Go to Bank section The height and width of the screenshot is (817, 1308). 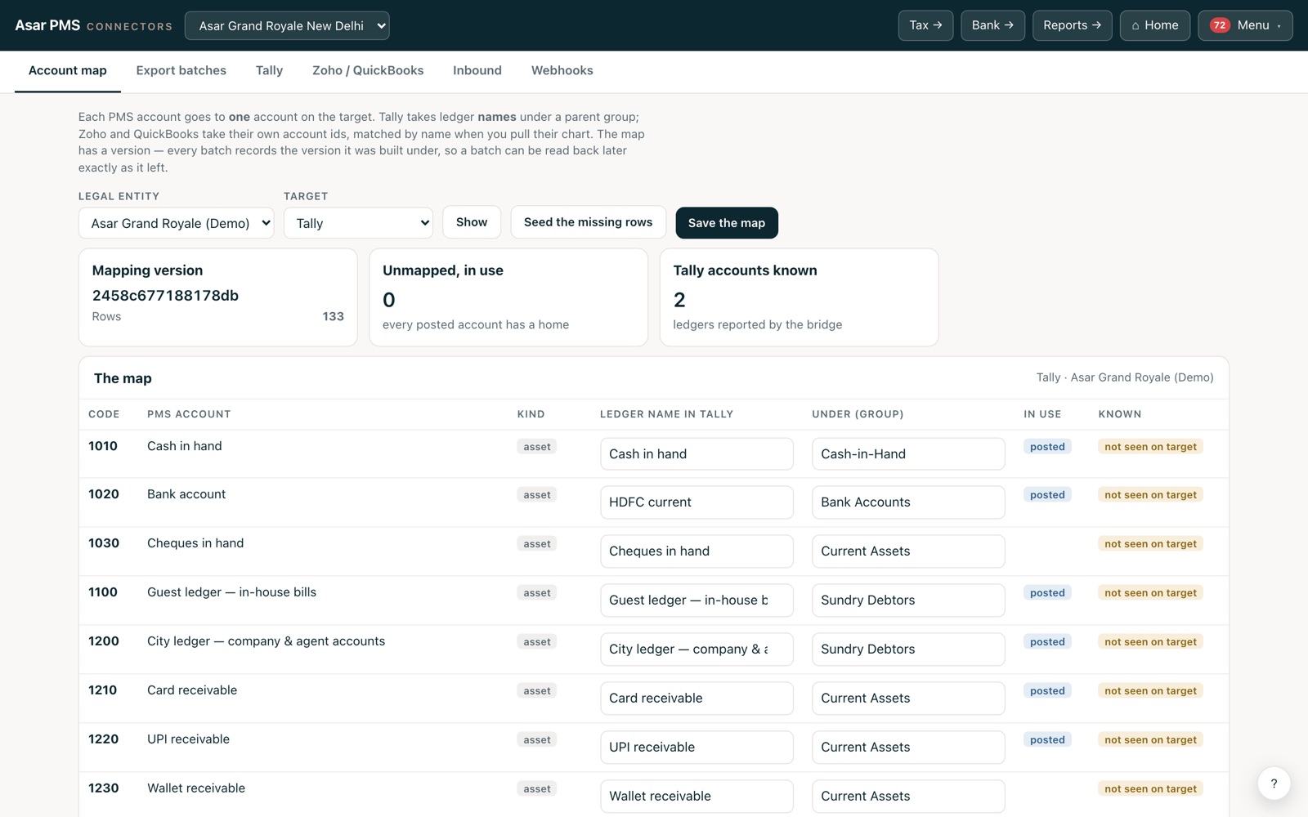[x=992, y=25]
